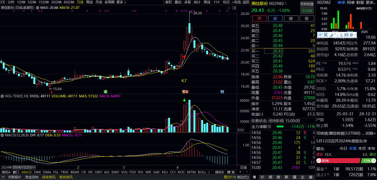Open the MA indicator settings circle icon
The image size is (377, 180).
point(37,8)
